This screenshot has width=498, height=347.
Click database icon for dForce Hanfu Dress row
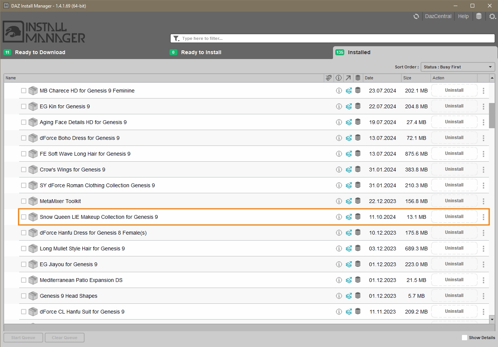tap(358, 233)
